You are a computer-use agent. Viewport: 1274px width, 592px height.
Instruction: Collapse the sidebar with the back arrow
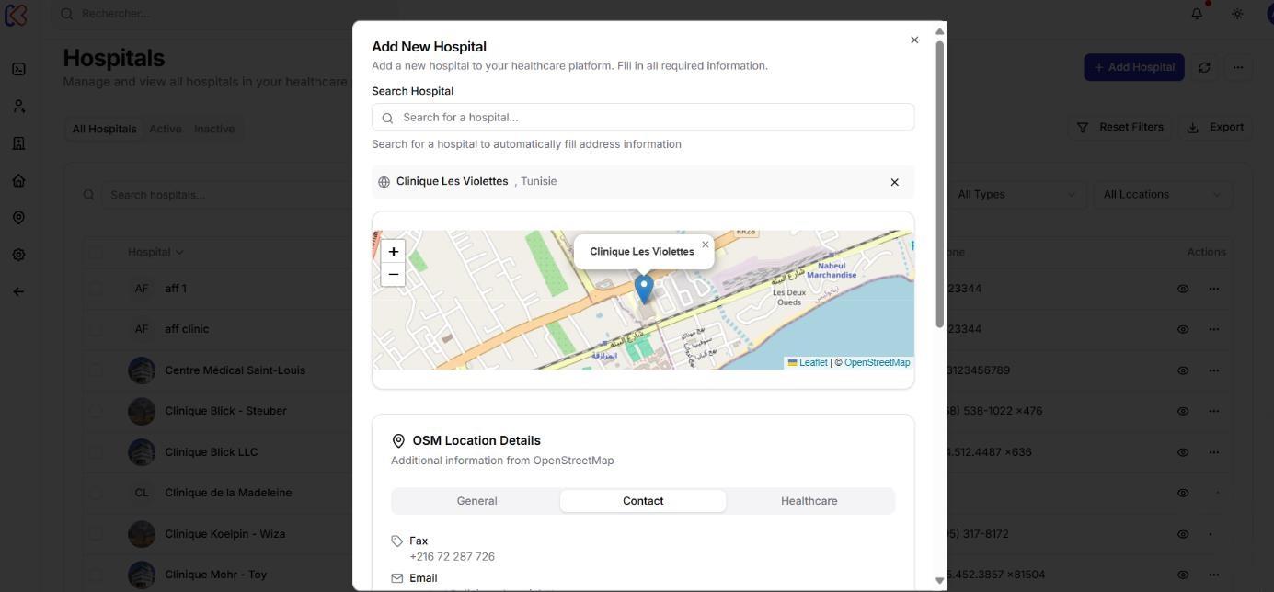(17, 290)
